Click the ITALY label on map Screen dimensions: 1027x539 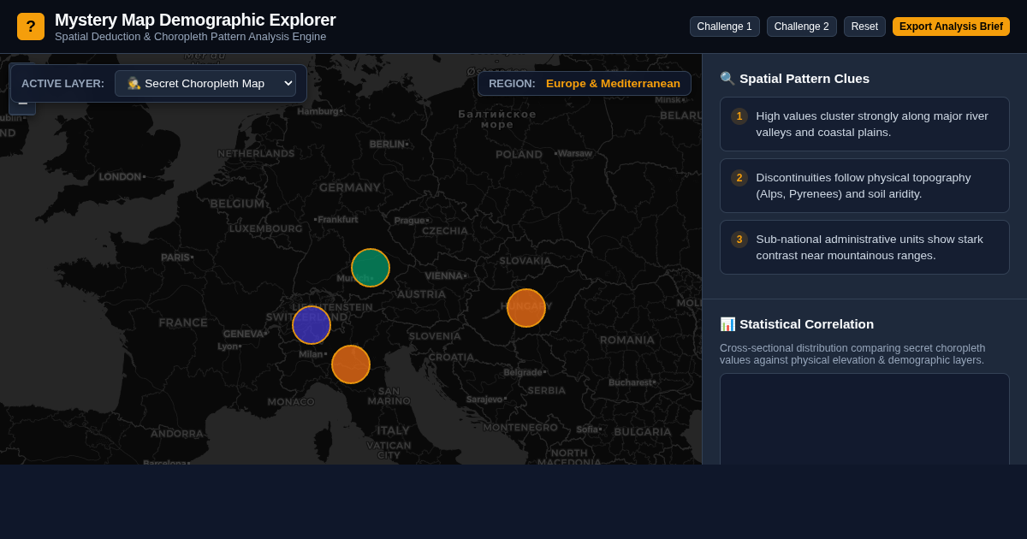click(394, 430)
